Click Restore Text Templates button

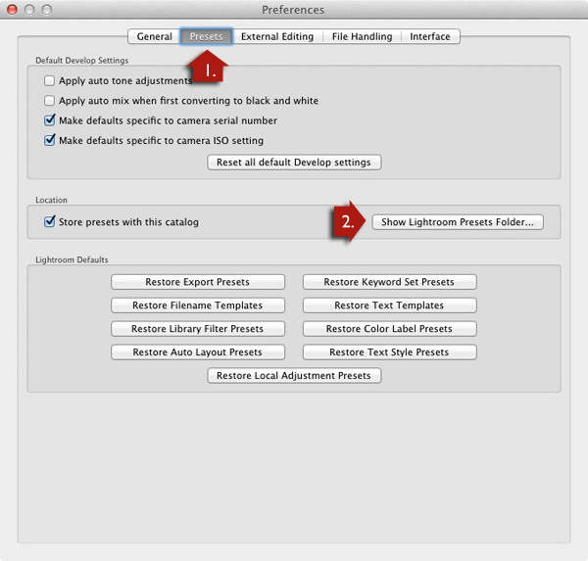click(390, 305)
